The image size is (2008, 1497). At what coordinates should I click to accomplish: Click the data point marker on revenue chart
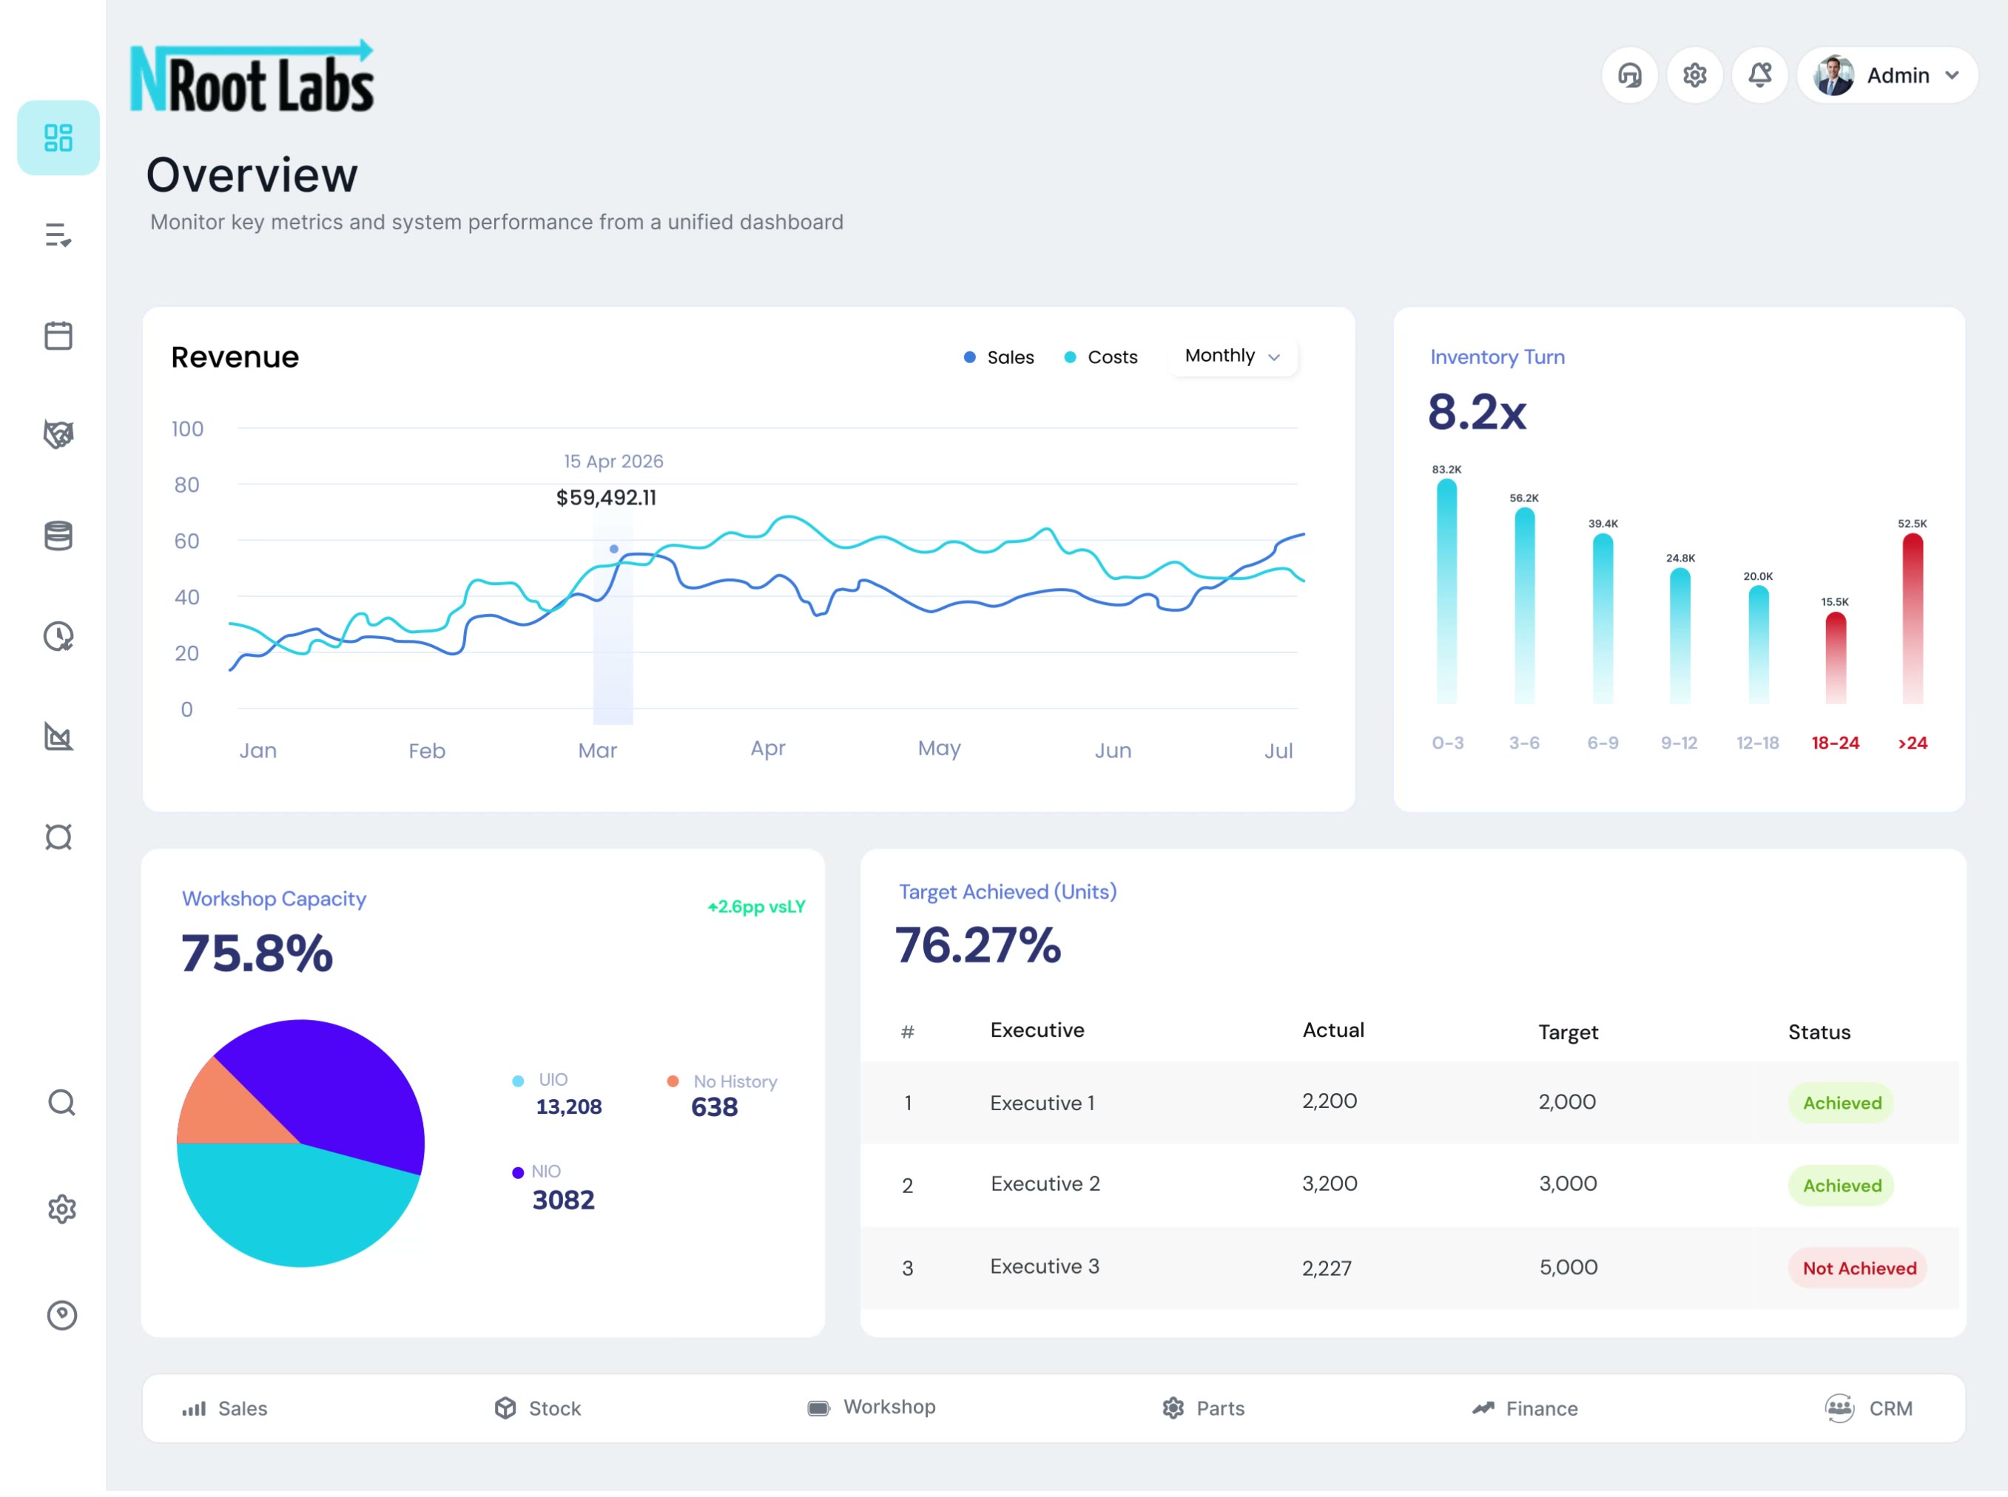click(x=614, y=549)
